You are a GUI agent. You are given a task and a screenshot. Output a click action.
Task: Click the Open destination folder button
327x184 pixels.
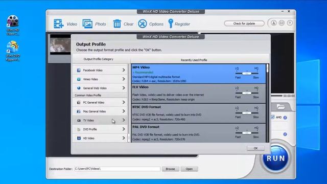189,169
